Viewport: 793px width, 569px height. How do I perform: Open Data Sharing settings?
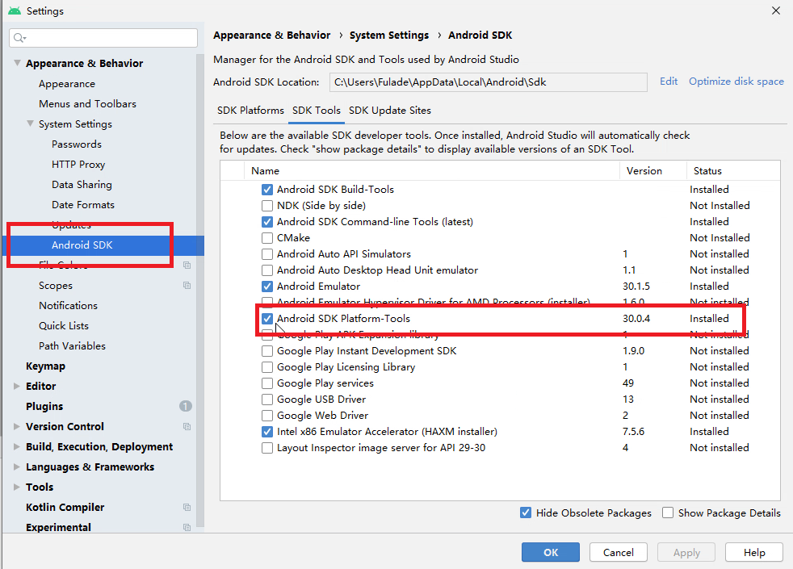[82, 185]
